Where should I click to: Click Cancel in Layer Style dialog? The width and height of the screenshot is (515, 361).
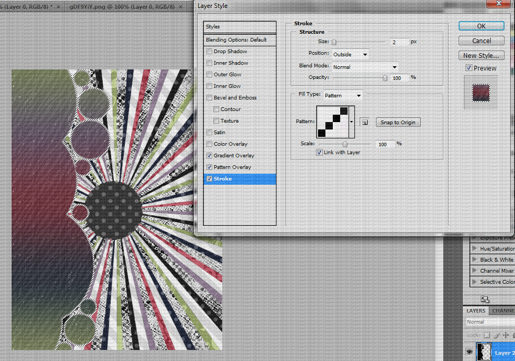(481, 41)
